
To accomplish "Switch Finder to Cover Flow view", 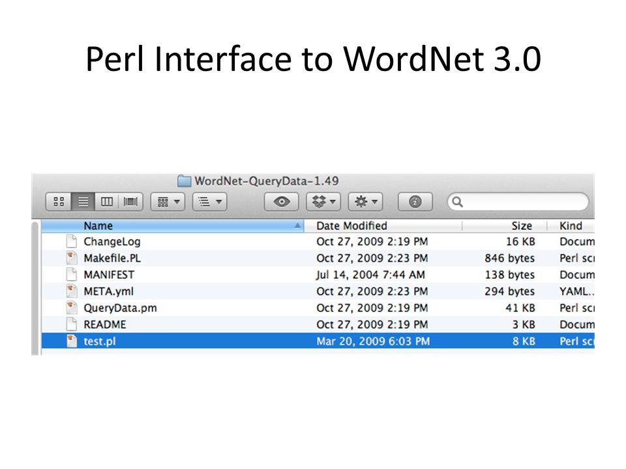I will click(x=130, y=202).
